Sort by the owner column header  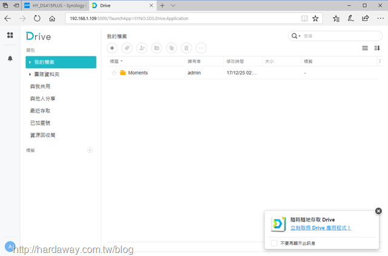(x=204, y=61)
